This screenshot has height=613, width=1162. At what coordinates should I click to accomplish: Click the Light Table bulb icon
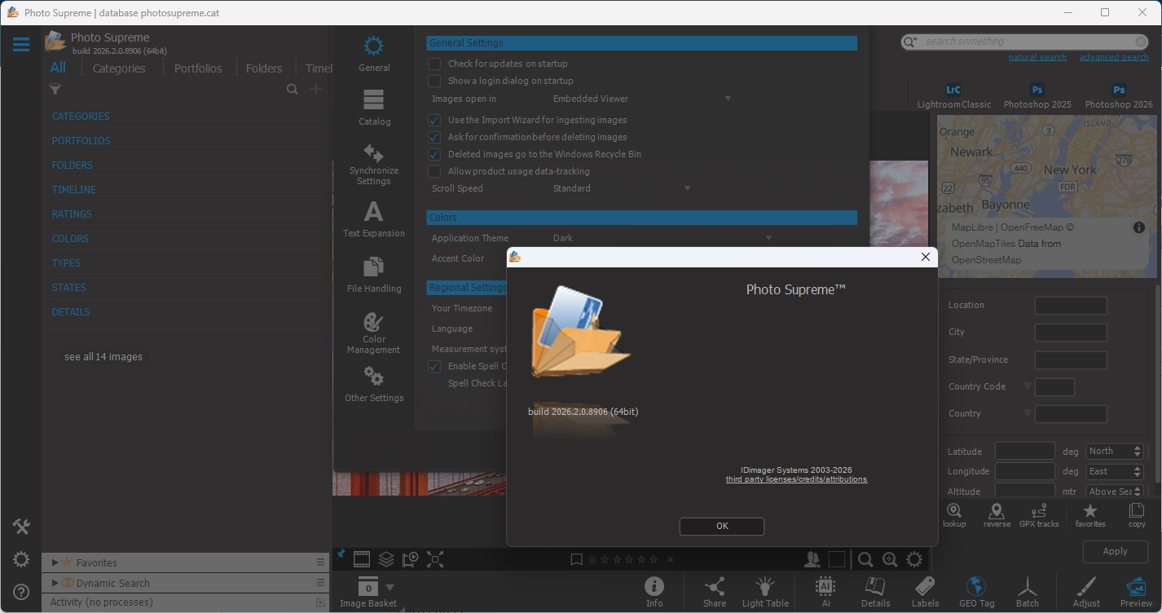point(764,587)
